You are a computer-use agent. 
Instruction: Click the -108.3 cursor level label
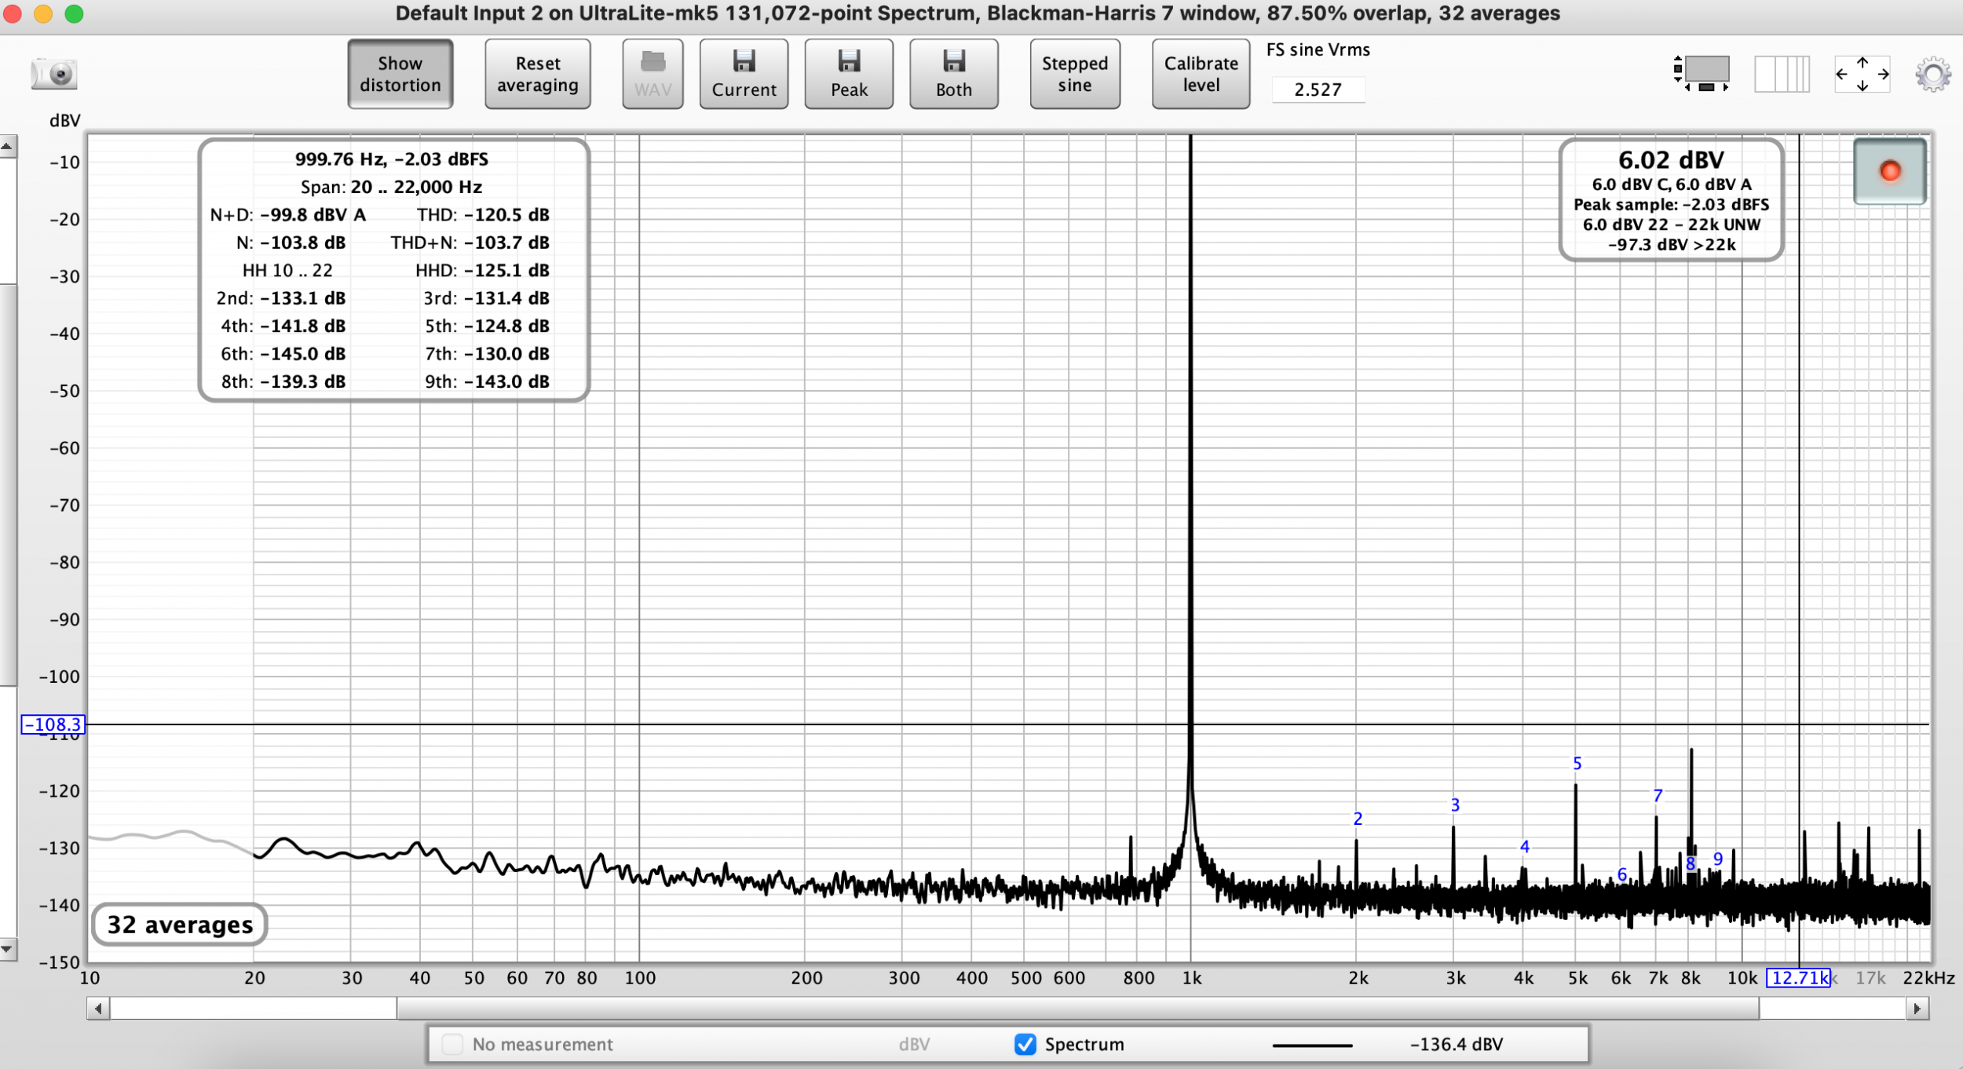pos(53,724)
